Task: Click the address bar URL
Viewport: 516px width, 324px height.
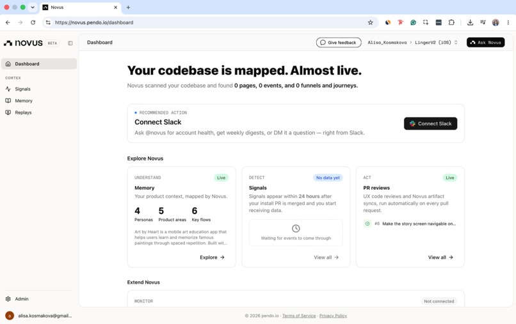Action: [94, 22]
